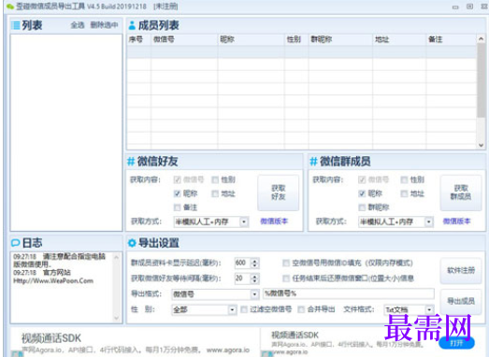Click the 导出设置 gear icon
Image resolution: width=489 pixels, height=357 pixels.
tap(132, 243)
